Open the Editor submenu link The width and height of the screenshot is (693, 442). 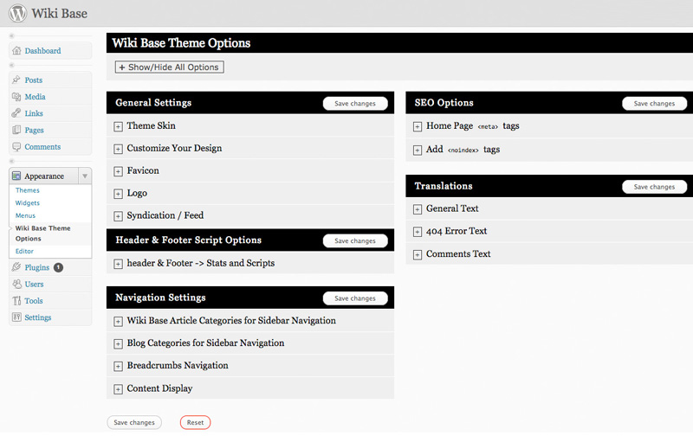click(x=24, y=251)
